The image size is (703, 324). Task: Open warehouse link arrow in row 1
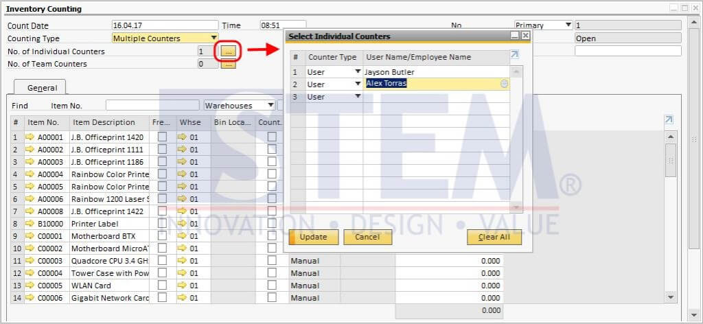[182, 137]
